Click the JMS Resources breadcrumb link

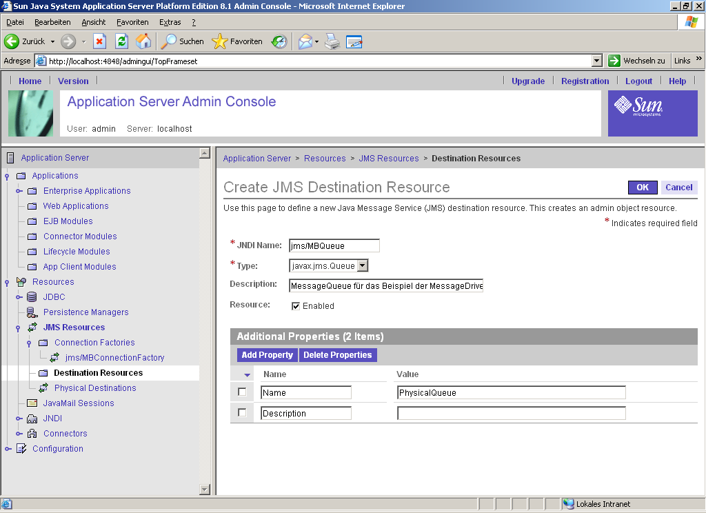pos(389,159)
